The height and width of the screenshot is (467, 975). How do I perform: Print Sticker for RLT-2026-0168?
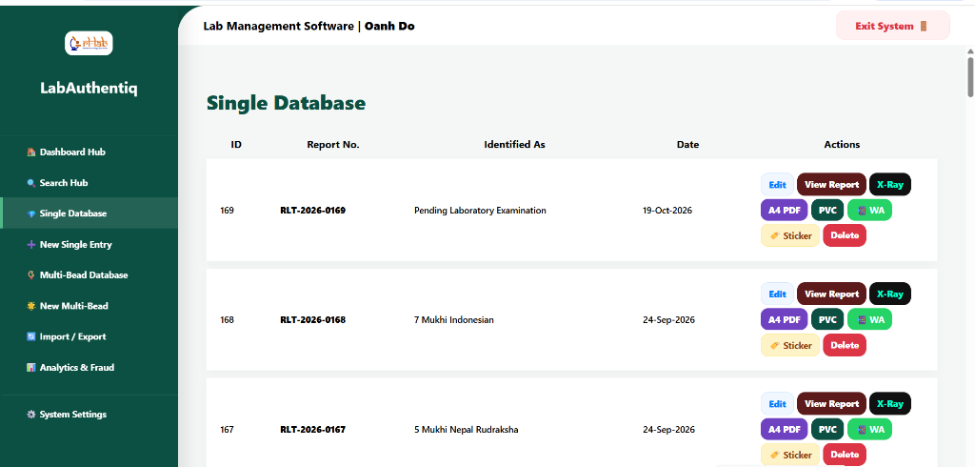click(790, 345)
